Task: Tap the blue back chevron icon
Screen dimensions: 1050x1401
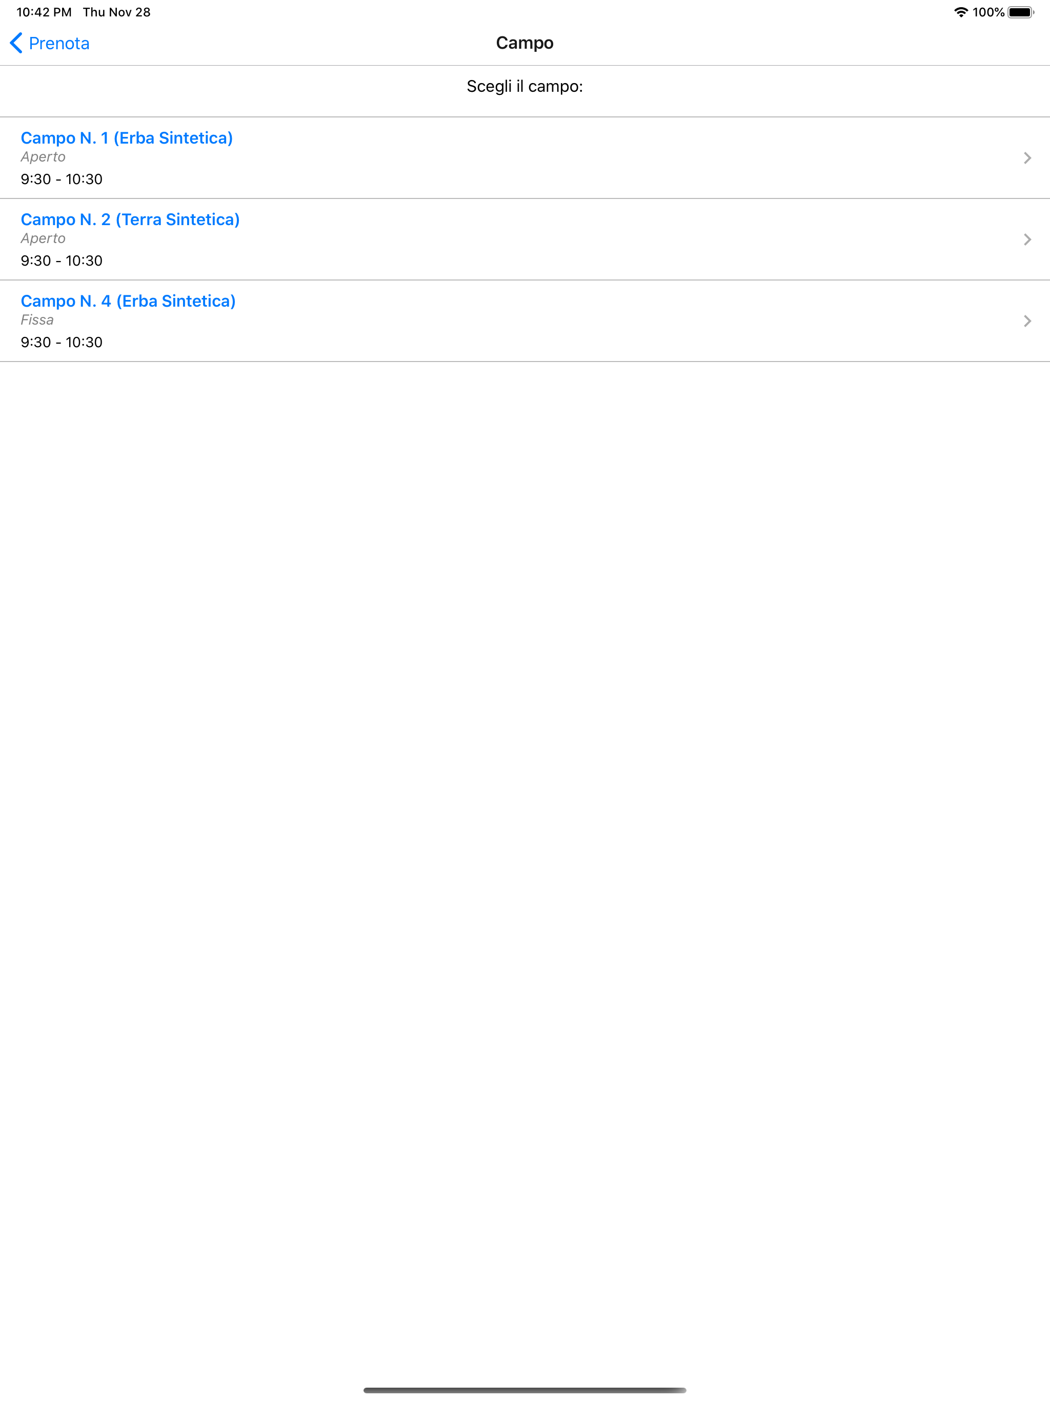Action: [x=16, y=43]
